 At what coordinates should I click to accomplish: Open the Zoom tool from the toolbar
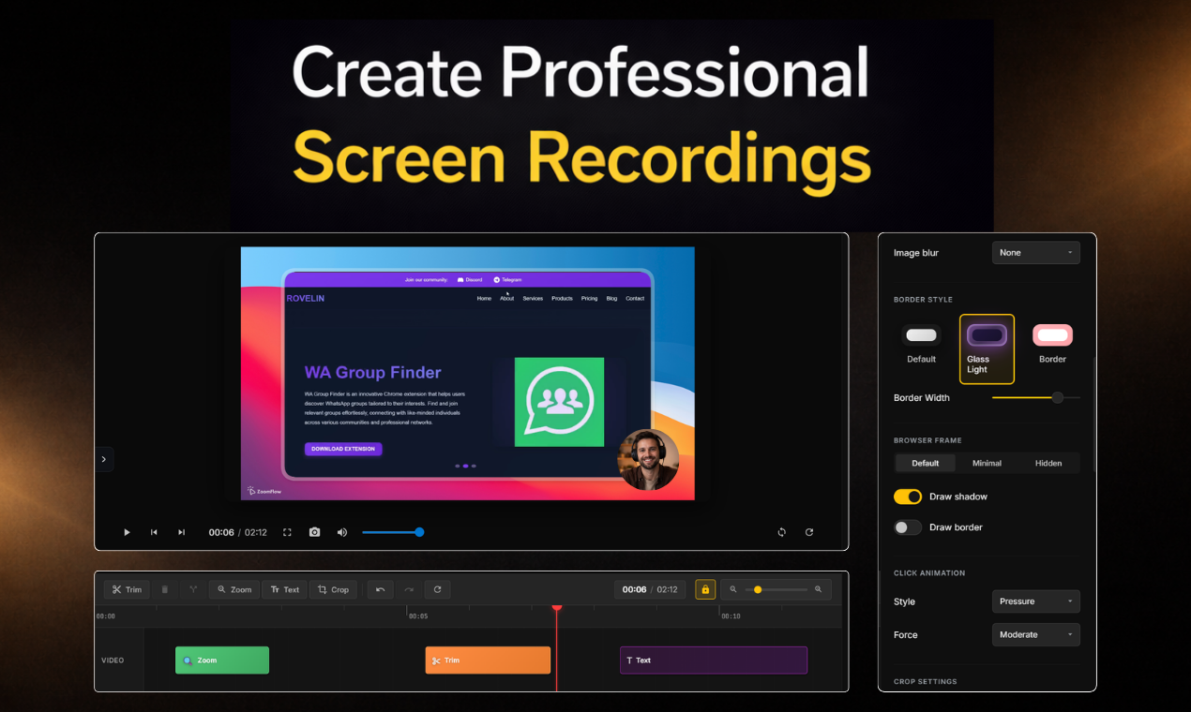pos(234,589)
